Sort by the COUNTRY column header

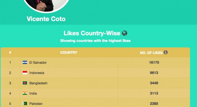69,52
